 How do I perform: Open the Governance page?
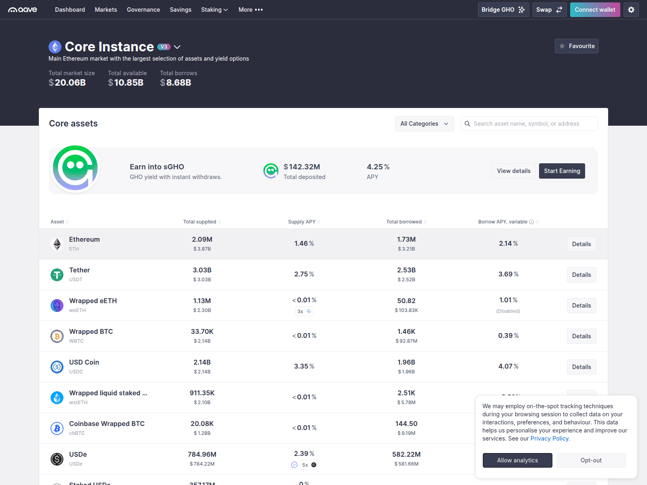tap(144, 10)
